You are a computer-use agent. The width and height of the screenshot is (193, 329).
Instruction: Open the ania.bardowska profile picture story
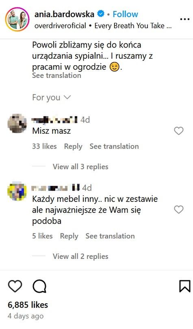coord(17,19)
